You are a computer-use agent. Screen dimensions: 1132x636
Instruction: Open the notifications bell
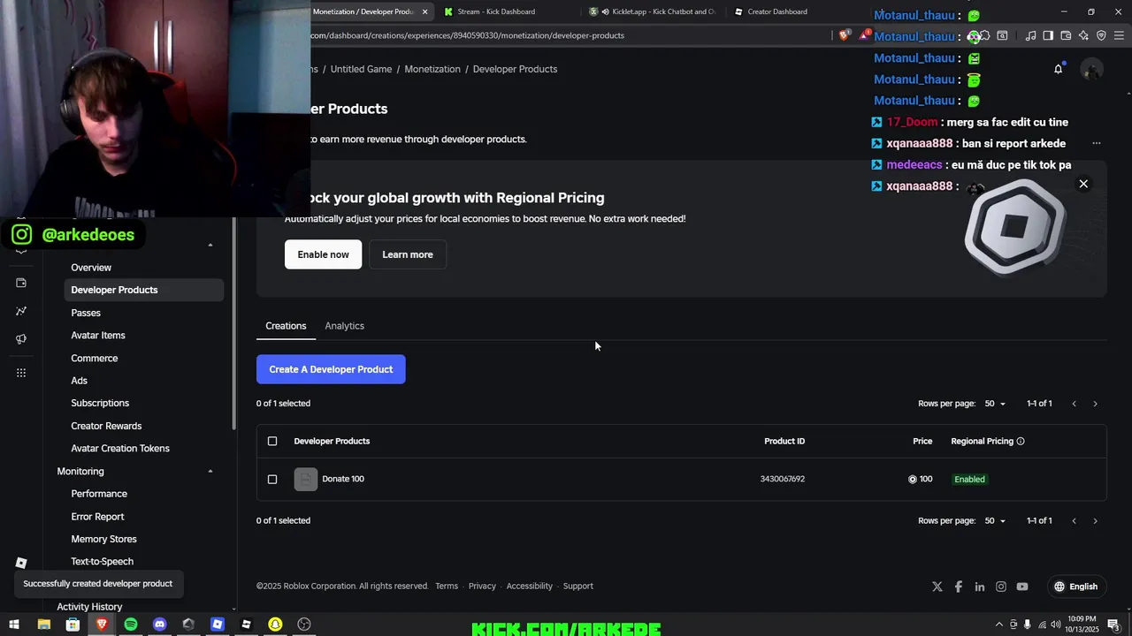1058,69
